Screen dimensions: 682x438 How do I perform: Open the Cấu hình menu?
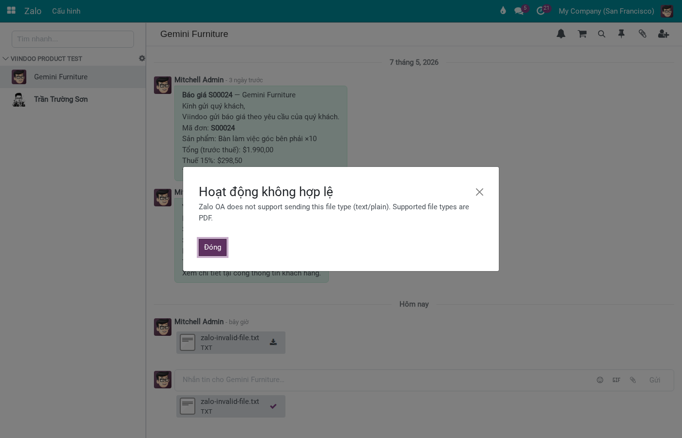pyautogui.click(x=66, y=11)
